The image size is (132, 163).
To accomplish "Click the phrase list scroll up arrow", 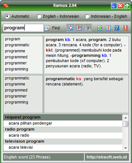I will [x=126, y=118].
